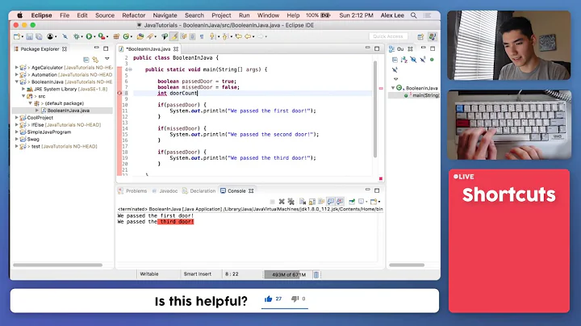Click the Sort alphabetically icon in Outline
The image size is (581, 326).
[x=404, y=60]
